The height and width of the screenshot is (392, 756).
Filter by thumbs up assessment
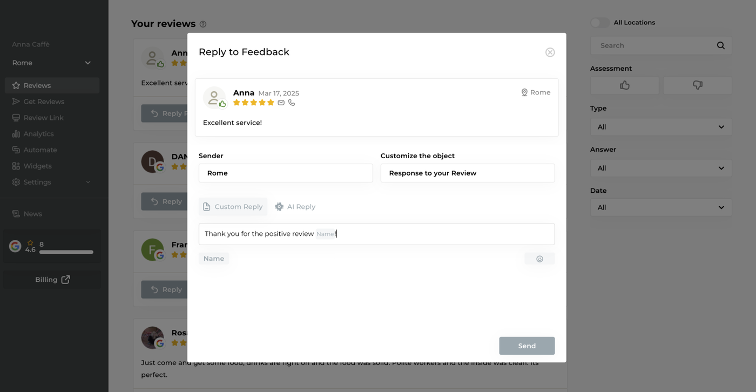point(624,85)
